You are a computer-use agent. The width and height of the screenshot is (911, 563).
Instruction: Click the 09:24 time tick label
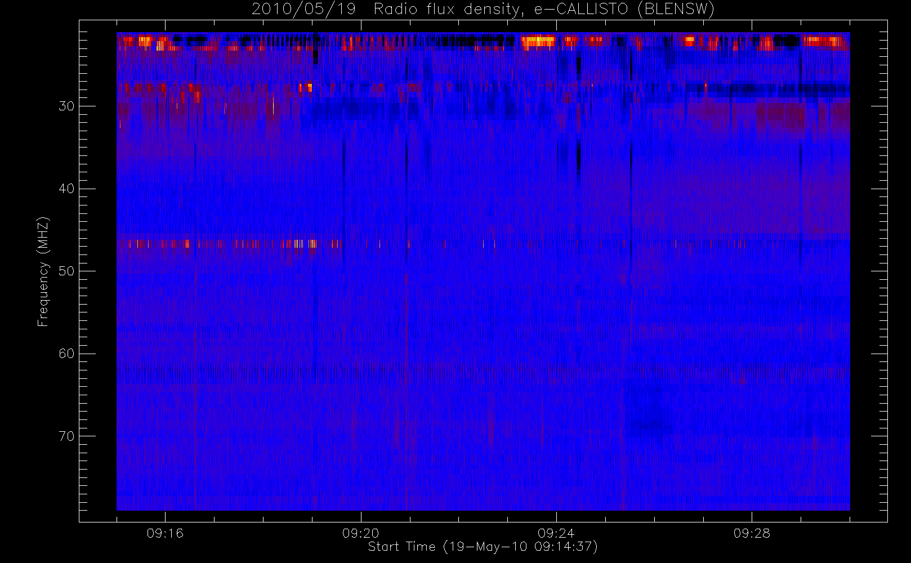(x=556, y=533)
